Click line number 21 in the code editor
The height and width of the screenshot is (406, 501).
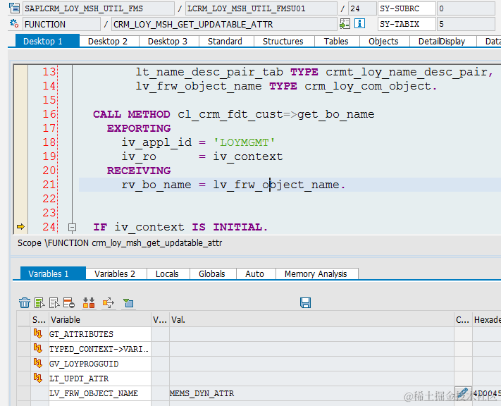pos(49,185)
